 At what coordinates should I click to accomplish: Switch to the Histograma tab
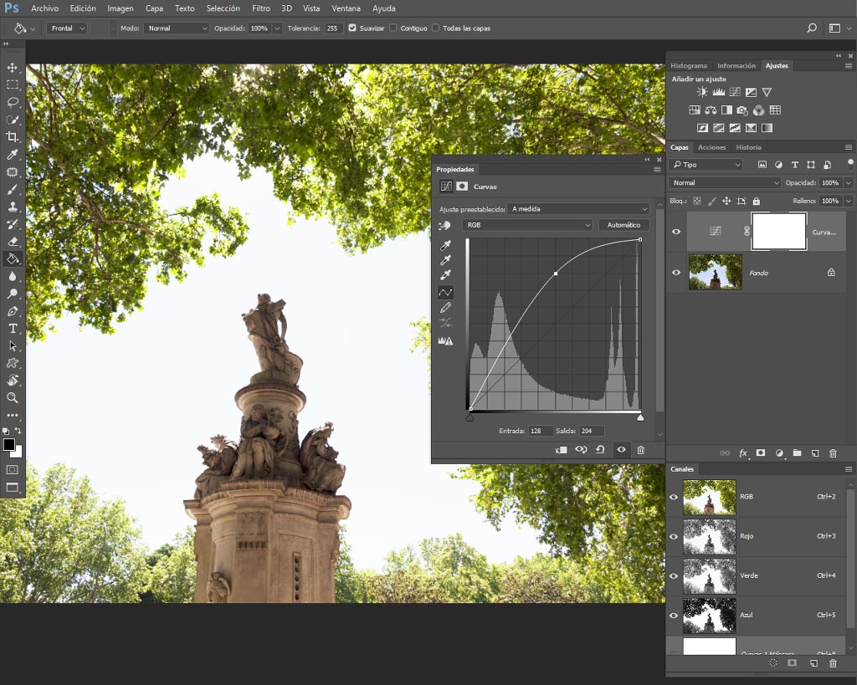point(689,65)
